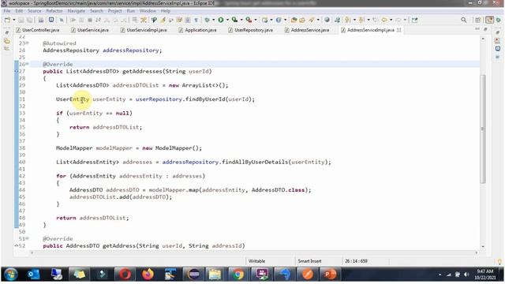Click the New file toolbar icon
Viewport: 505px width, 284px height.
pos(7,20)
